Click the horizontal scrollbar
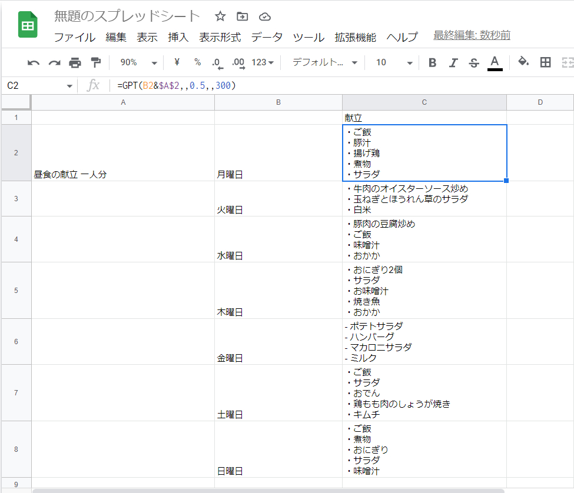 tap(268, 491)
